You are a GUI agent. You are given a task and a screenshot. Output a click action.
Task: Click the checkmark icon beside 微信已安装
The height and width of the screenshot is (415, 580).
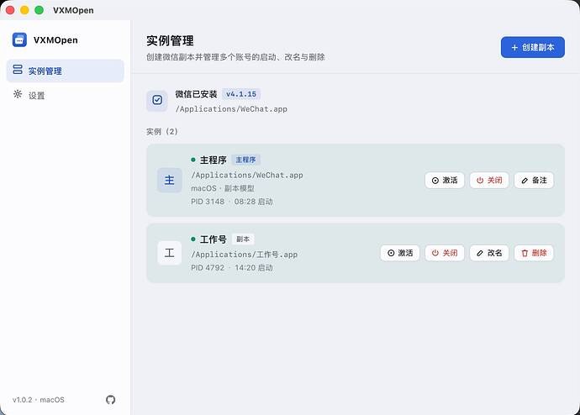pos(157,101)
